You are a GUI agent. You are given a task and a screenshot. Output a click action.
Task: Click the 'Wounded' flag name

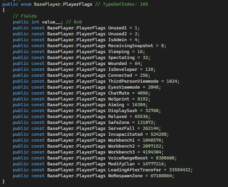coord(117,63)
